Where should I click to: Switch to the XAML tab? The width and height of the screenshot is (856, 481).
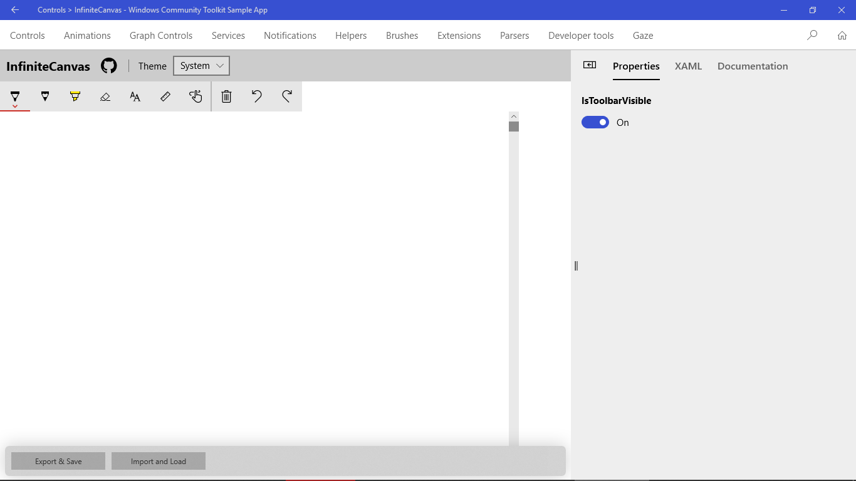(x=688, y=66)
